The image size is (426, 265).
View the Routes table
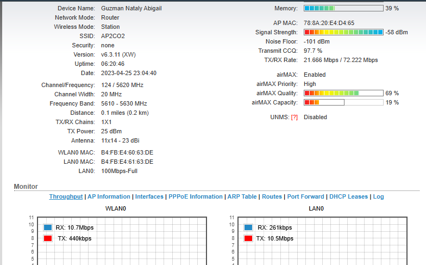[272, 196]
